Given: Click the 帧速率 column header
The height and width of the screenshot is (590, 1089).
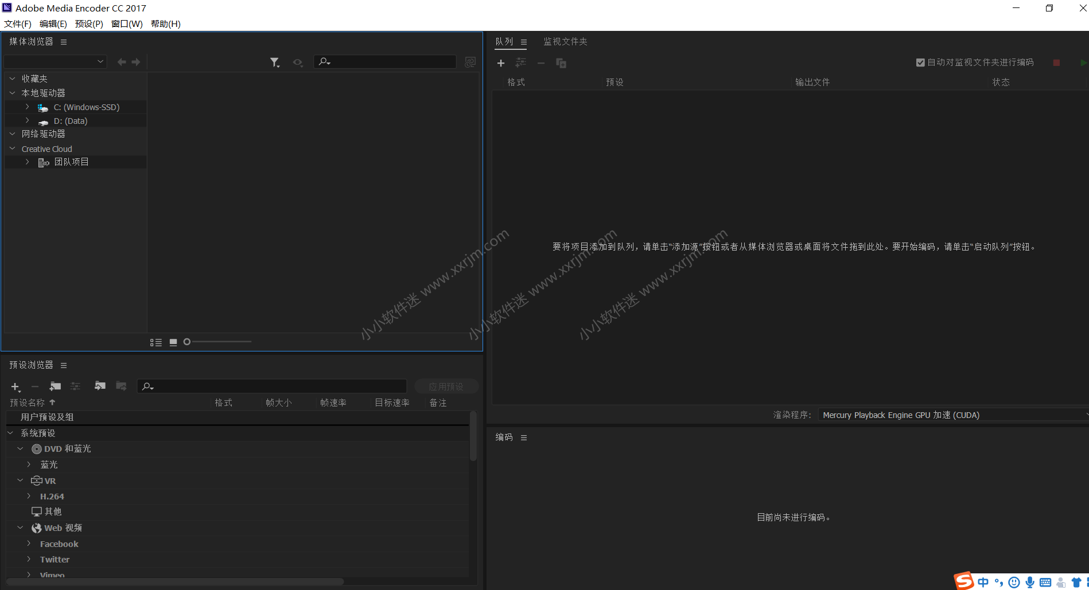Looking at the screenshot, I should point(333,403).
